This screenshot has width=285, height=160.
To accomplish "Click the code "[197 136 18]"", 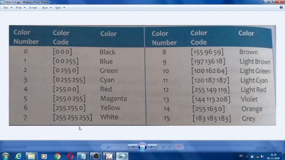I will point(208,61).
